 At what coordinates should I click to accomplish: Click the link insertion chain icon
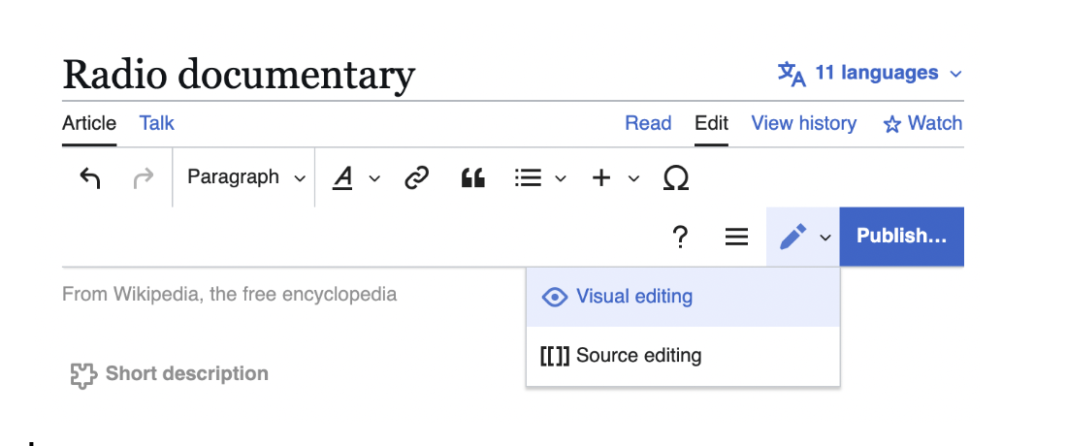(x=416, y=178)
